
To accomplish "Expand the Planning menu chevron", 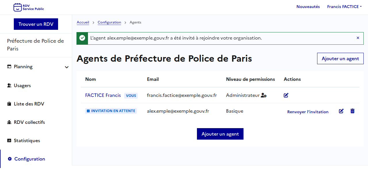I will [67, 67].
